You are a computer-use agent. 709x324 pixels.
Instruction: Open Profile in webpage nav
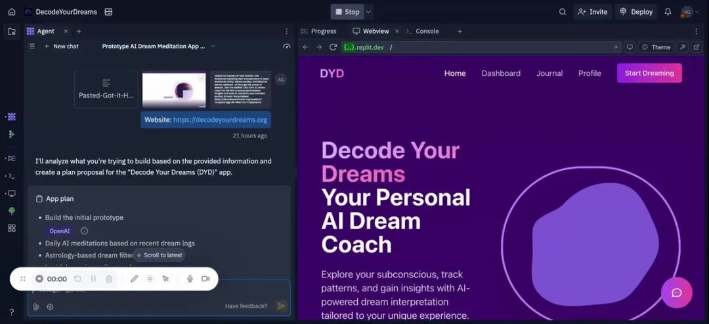pos(590,73)
